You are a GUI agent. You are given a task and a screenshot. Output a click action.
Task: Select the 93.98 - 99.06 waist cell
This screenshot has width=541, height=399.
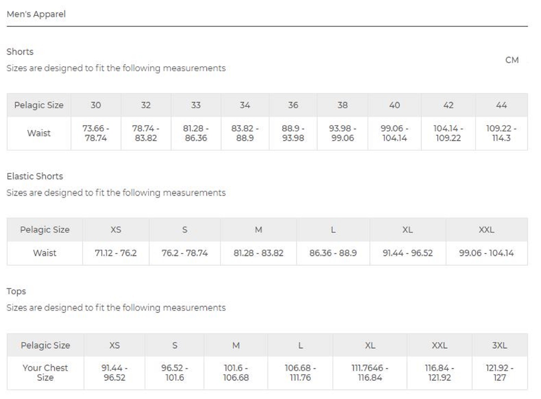[342, 133]
